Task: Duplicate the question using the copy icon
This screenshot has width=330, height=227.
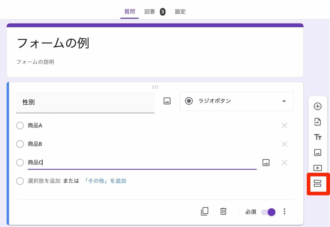Action: pos(205,211)
